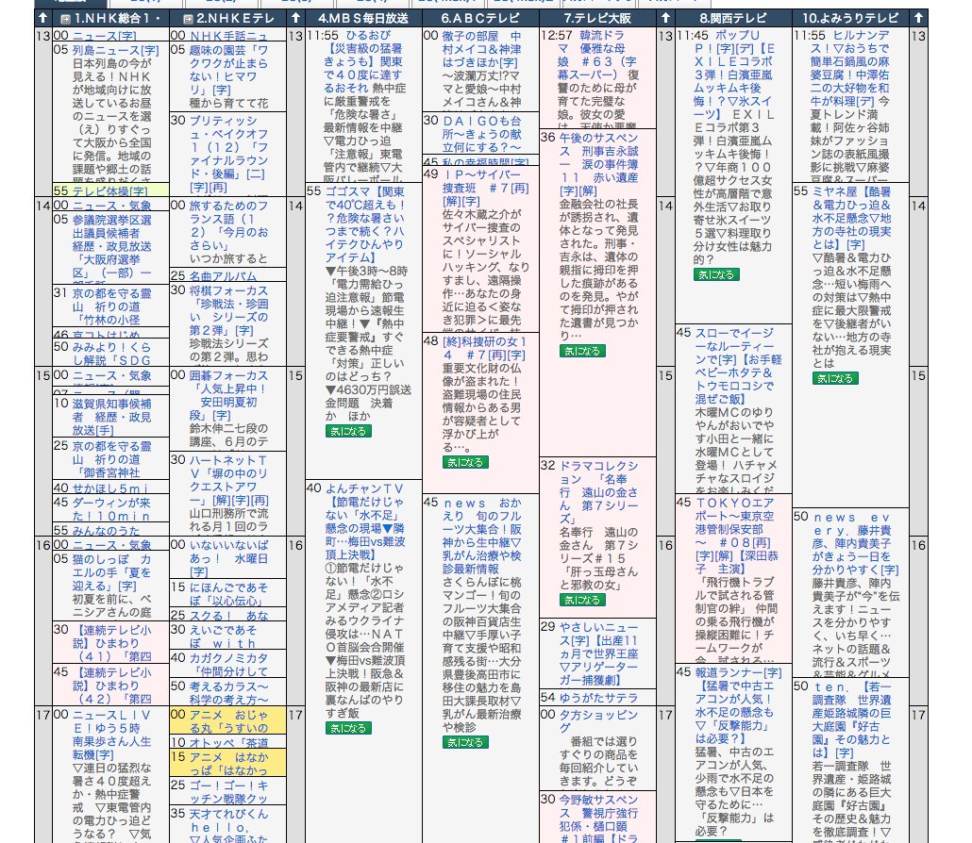Open DAIGOも台所 program link

coord(481,134)
